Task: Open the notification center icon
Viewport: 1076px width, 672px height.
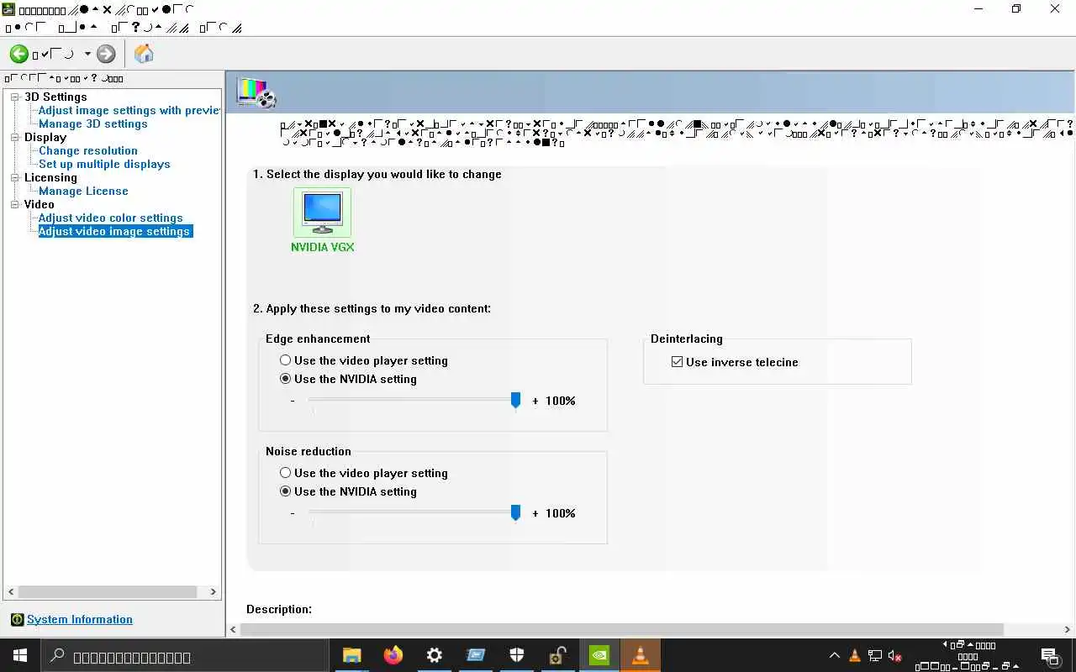Action: point(1049,656)
